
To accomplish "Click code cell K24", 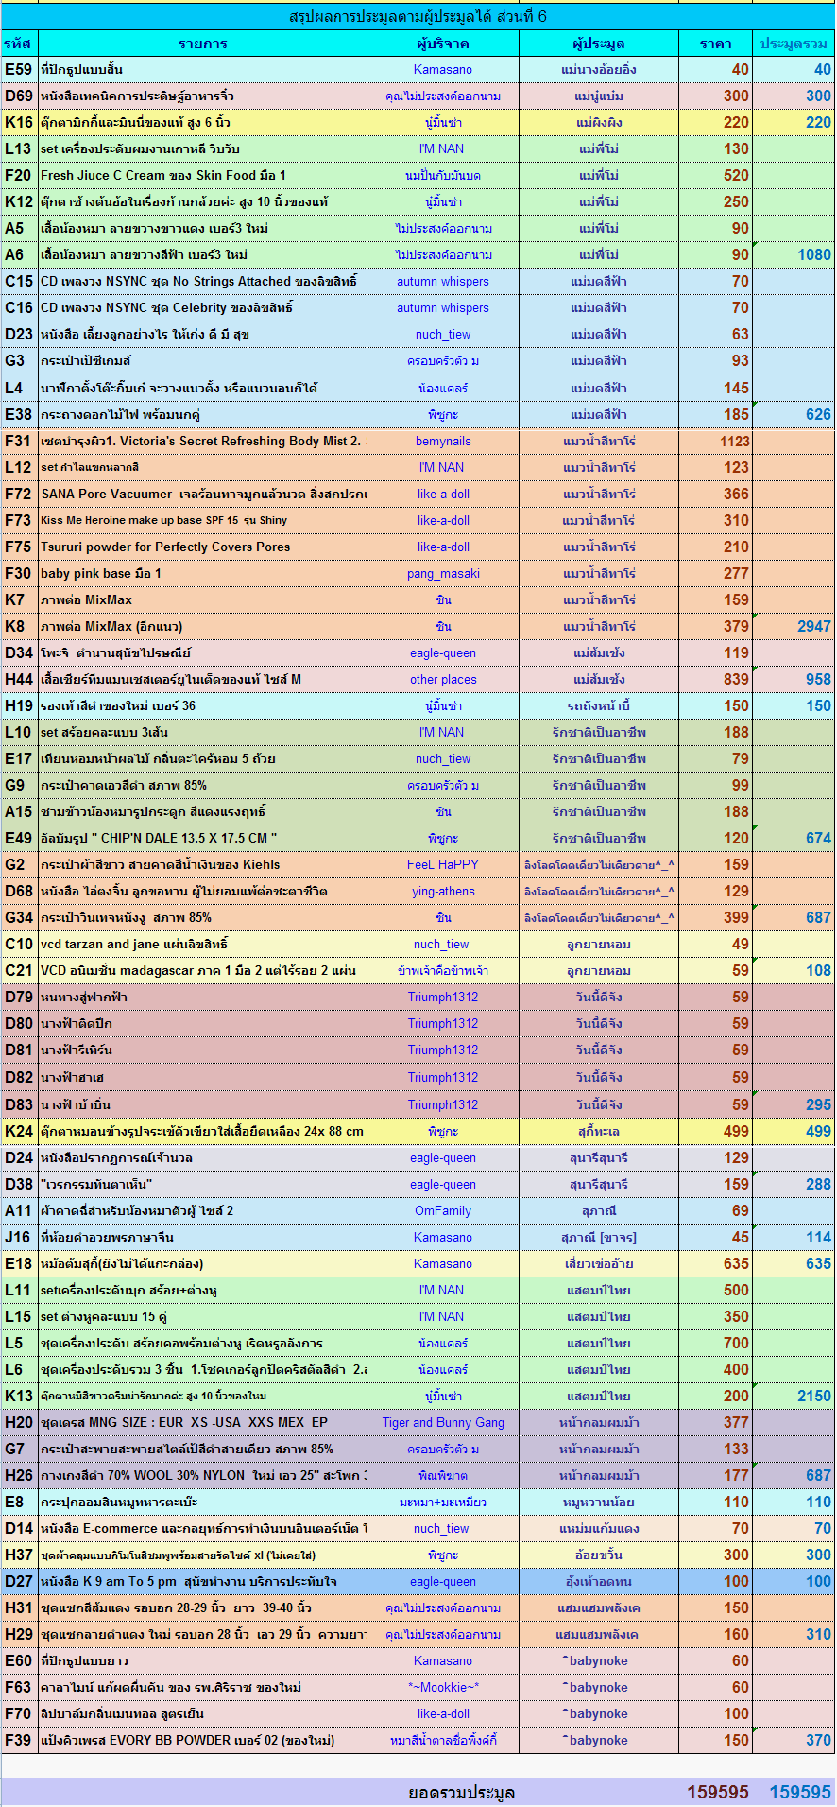I will pos(19,1131).
